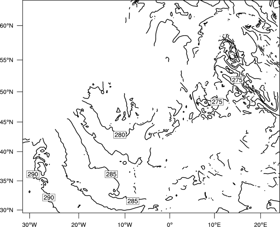This screenshot has width=280, height=227.
Task: Select the 35°N latitude label
Action: [x=6, y=181]
